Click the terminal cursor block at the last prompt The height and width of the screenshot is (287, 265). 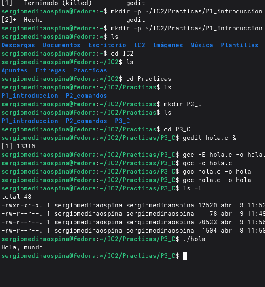pyautogui.click(x=185, y=256)
